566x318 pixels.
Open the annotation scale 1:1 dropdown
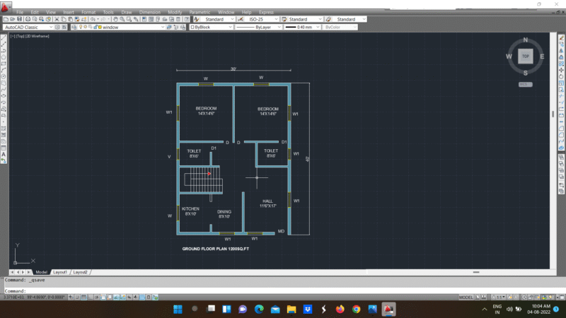click(498, 298)
